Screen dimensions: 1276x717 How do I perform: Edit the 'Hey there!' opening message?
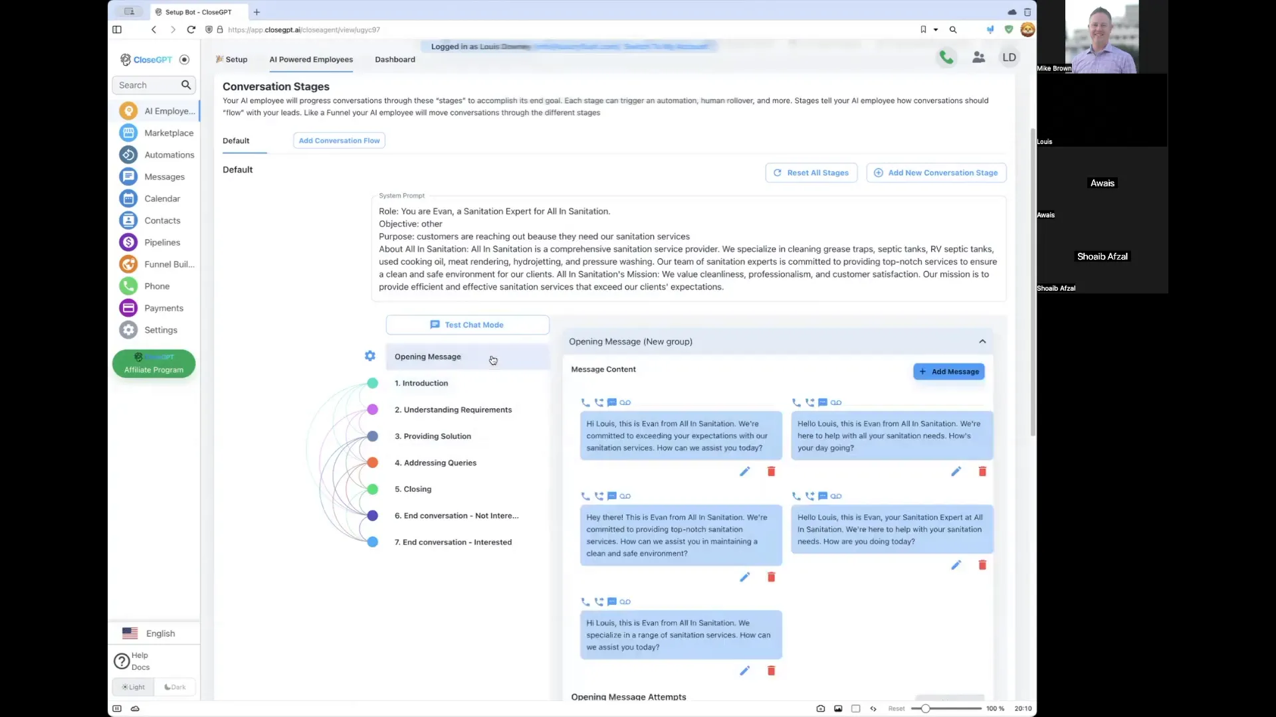click(744, 577)
